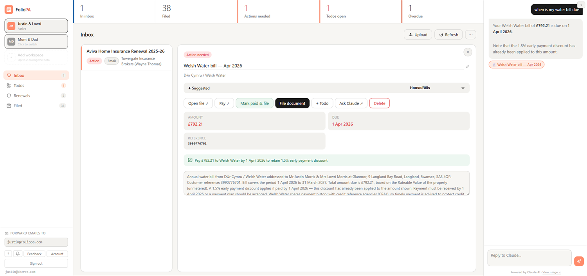Click the In inbox stat card
Viewport: 587px width, 276px height.
tap(114, 11)
